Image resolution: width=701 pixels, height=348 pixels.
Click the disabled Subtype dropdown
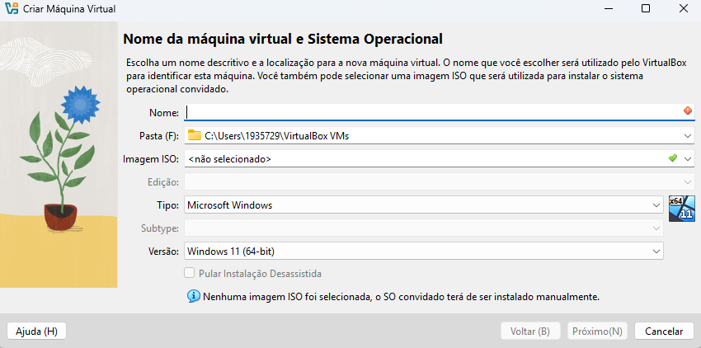(x=423, y=228)
